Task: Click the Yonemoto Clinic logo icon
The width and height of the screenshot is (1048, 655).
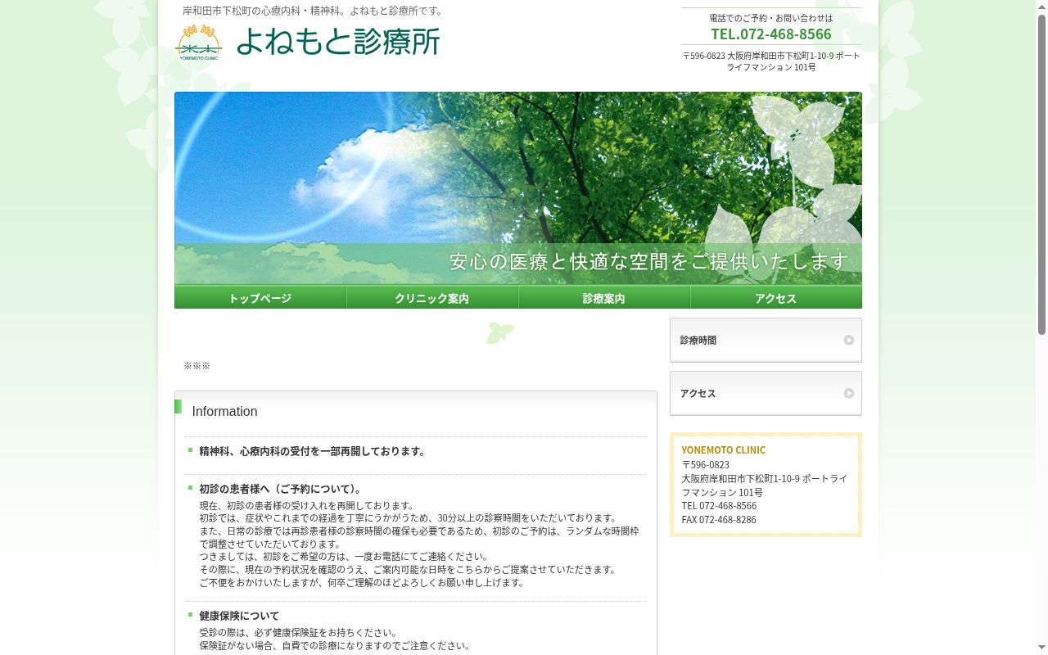Action: (199, 43)
